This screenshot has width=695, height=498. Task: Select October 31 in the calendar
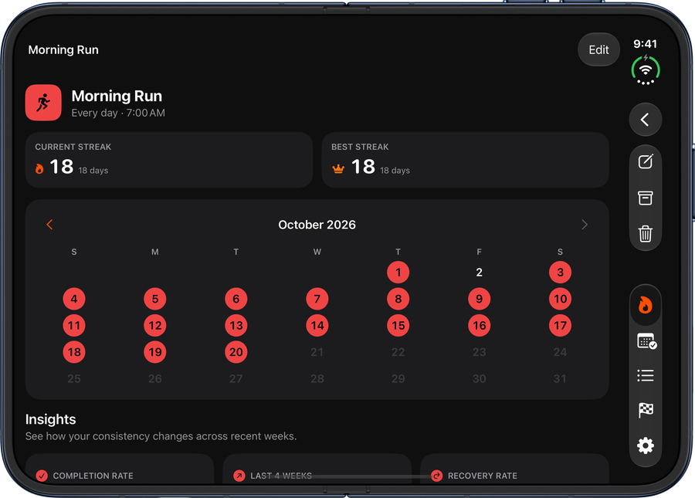click(x=561, y=378)
